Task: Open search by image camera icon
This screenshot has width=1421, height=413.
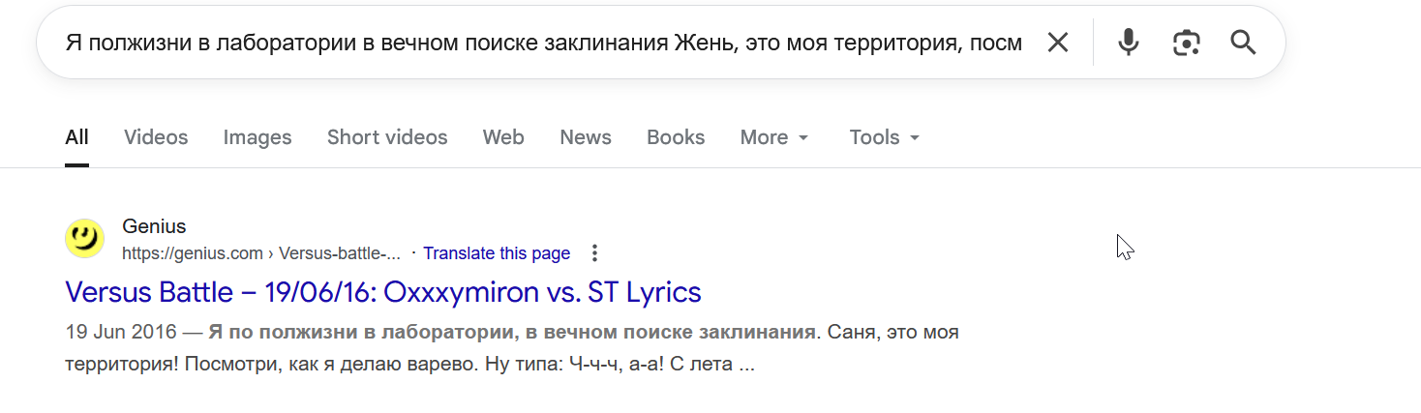Action: coord(1186,43)
